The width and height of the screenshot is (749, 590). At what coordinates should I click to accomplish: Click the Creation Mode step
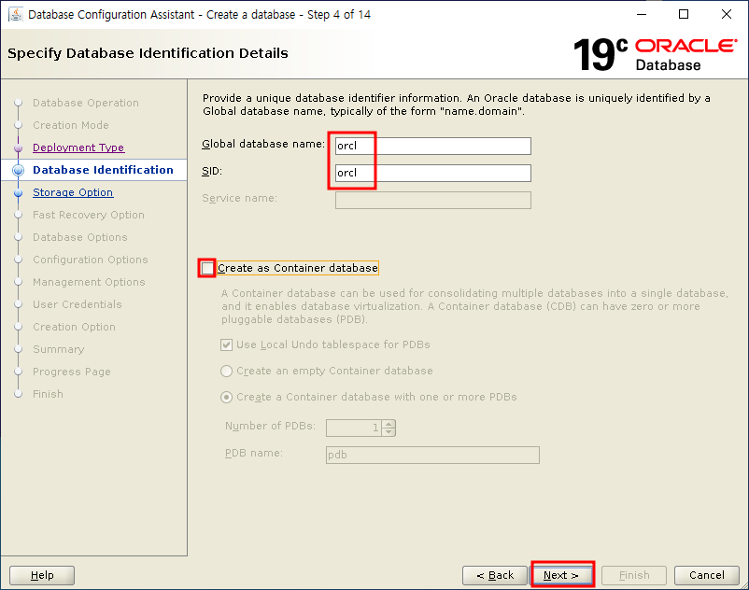pos(71,125)
